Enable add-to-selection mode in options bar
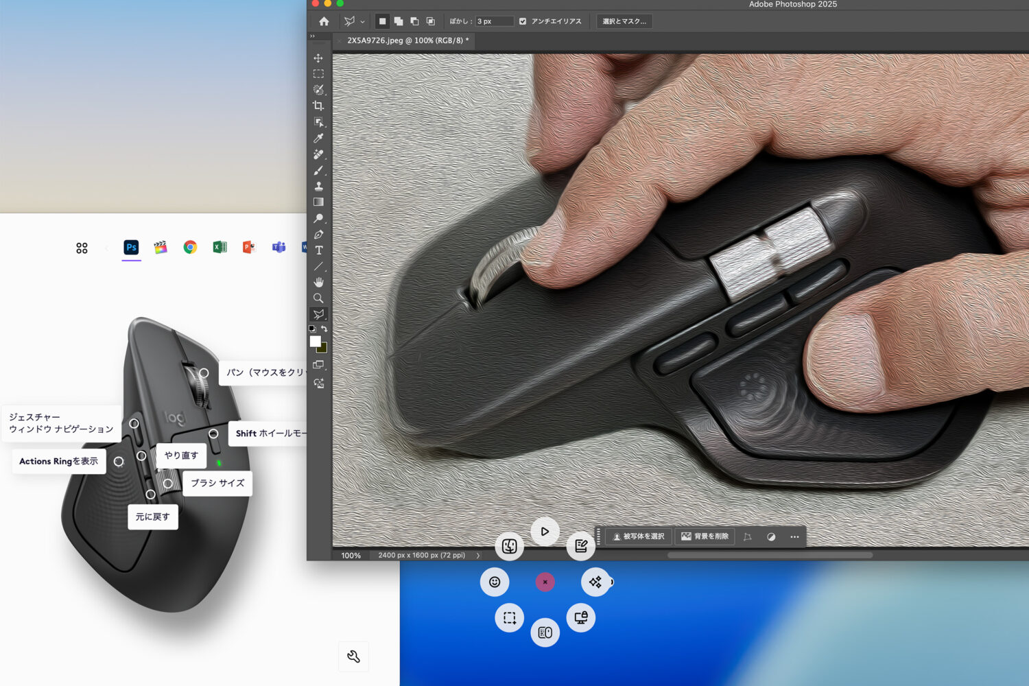Viewport: 1029px width, 686px height. coord(399,21)
